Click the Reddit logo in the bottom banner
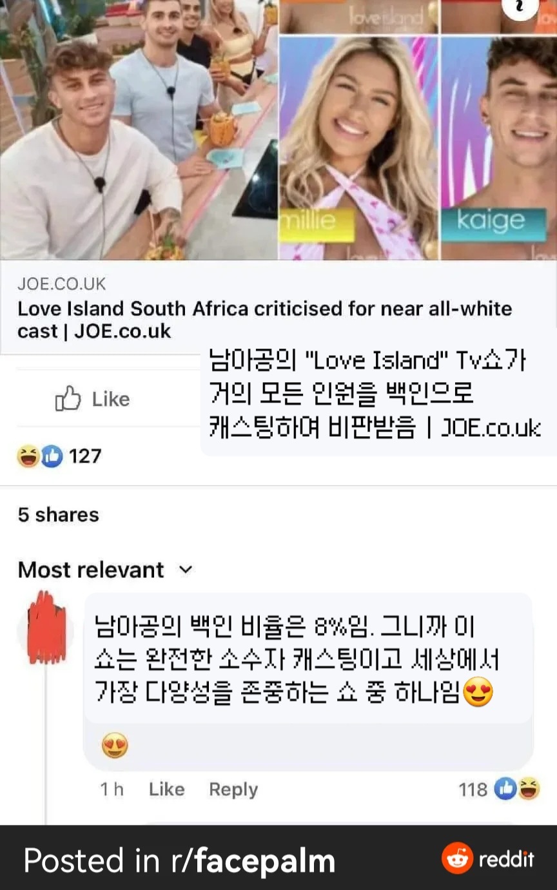 [x=456, y=859]
